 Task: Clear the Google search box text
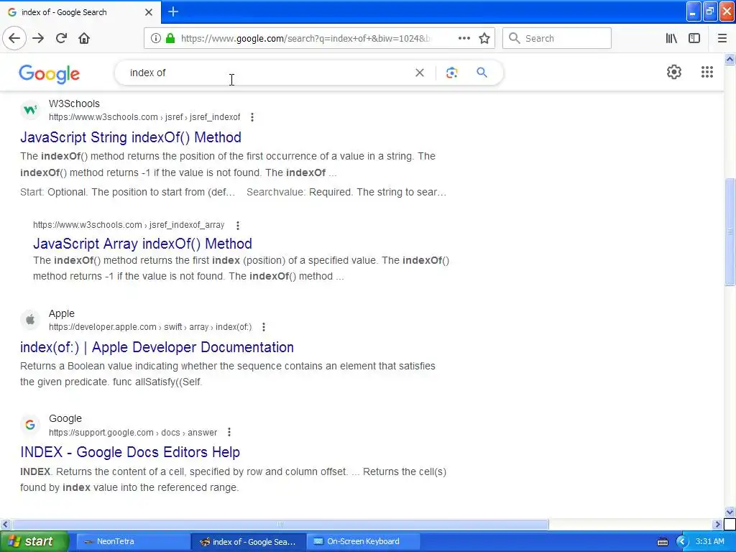click(x=420, y=73)
